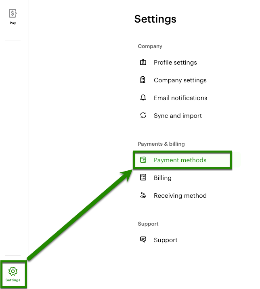Click the Company settings building icon
Image resolution: width=260 pixels, height=289 pixels.
click(143, 80)
